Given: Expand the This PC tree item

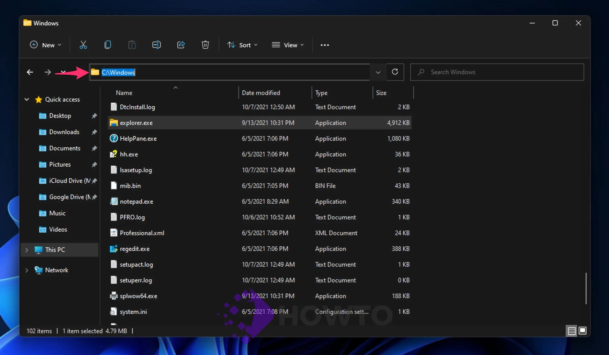Looking at the screenshot, I should pyautogui.click(x=26, y=249).
